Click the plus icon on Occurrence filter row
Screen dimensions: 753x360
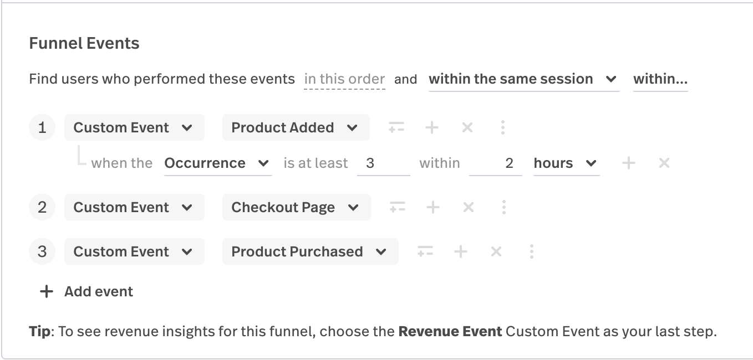pos(628,163)
